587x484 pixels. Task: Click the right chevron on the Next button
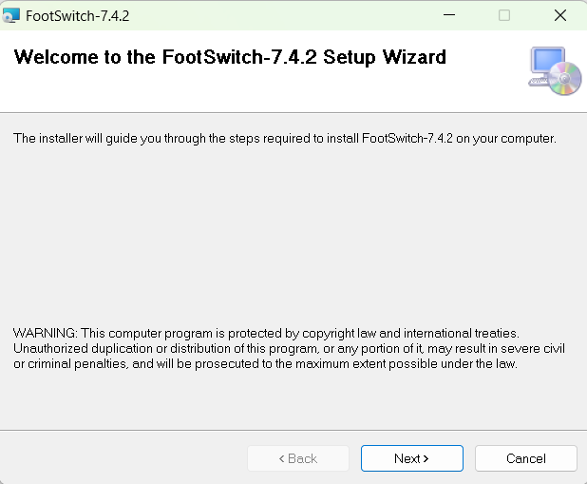(x=426, y=458)
